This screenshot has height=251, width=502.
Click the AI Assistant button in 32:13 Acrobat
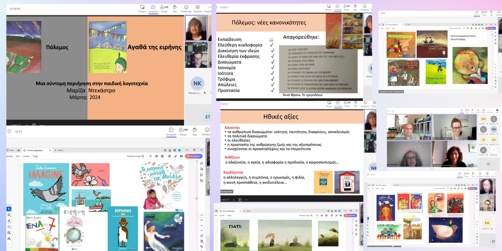pyautogui.click(x=194, y=156)
